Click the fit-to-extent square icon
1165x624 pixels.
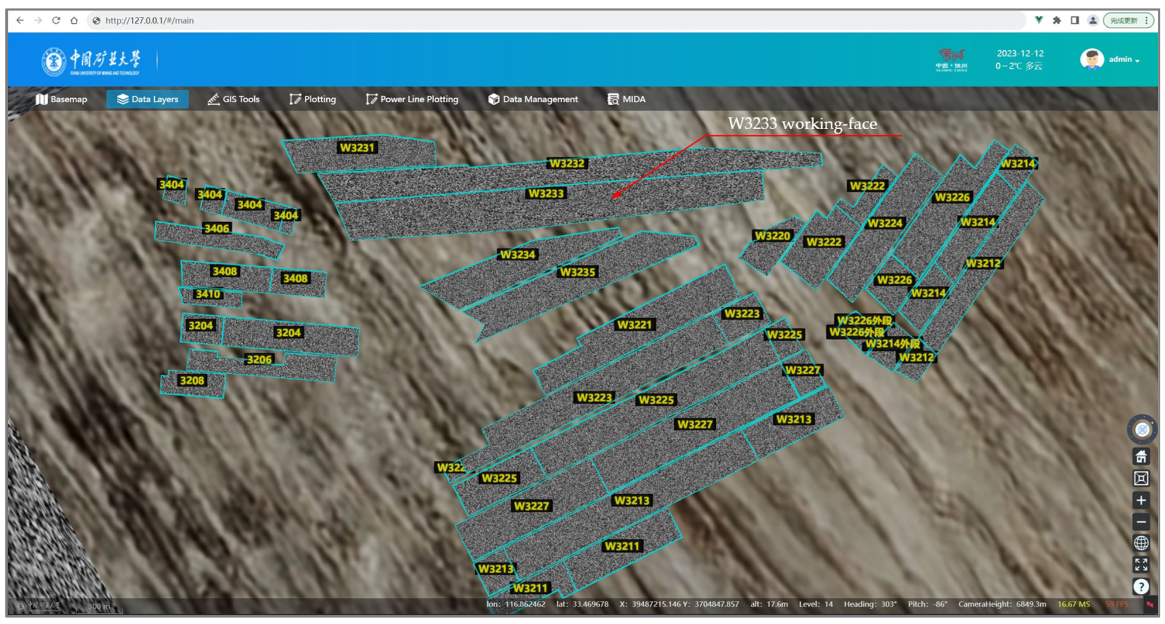(x=1140, y=478)
